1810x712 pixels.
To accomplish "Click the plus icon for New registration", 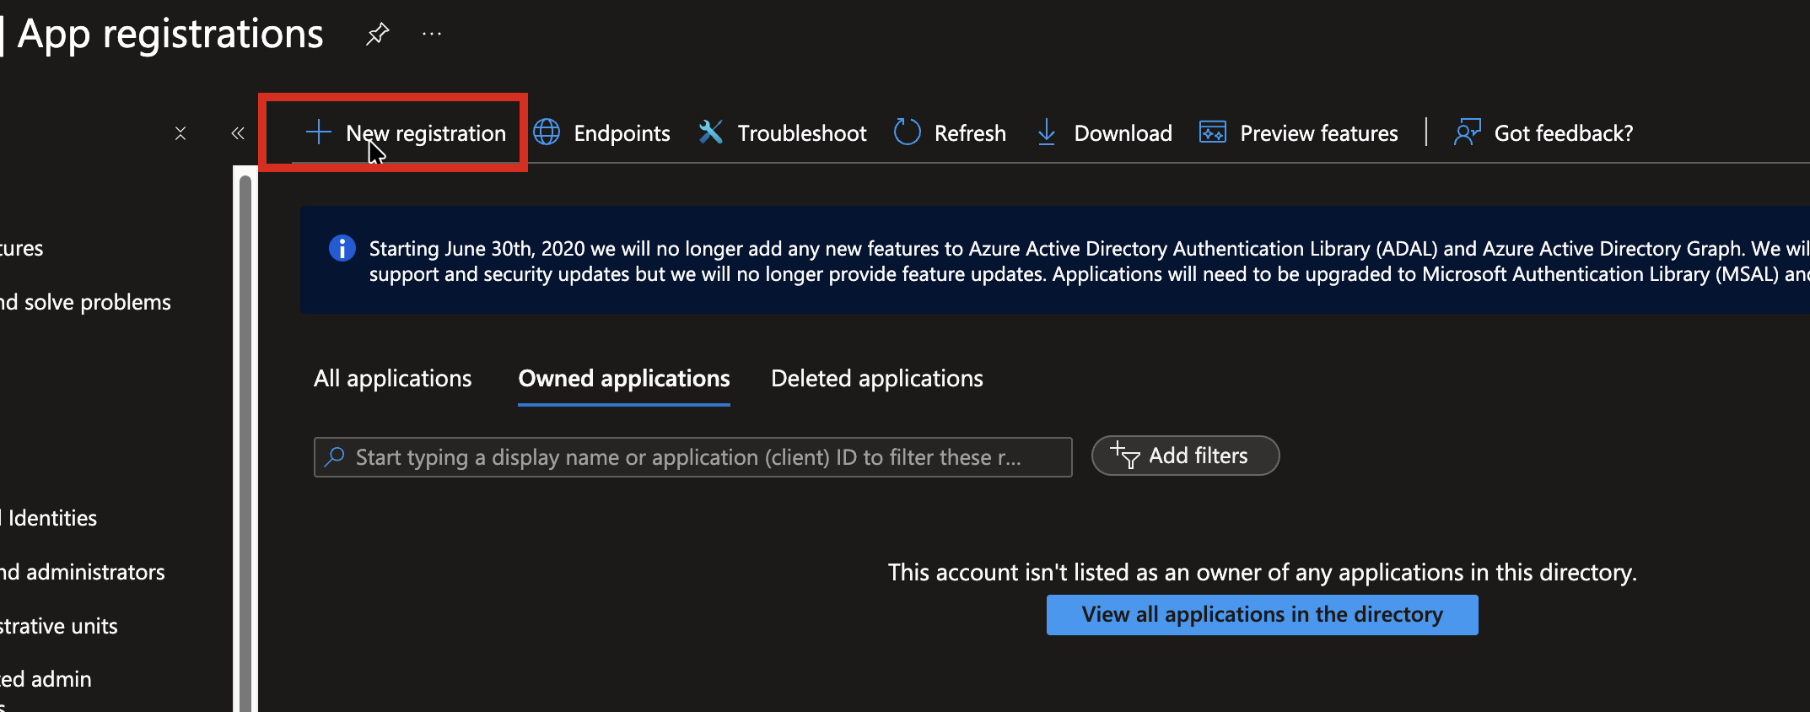I will point(318,132).
